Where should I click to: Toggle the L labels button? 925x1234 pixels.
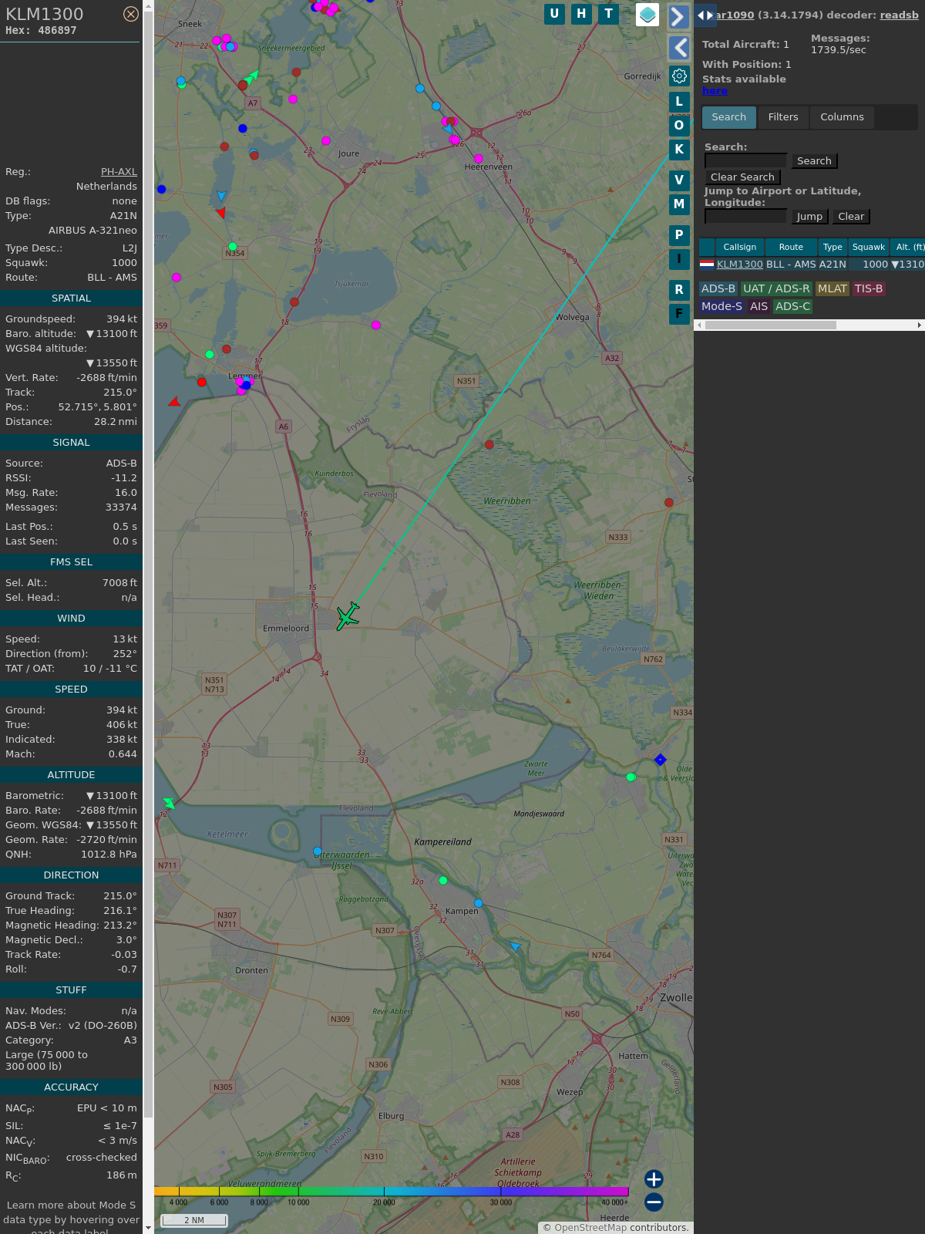[679, 101]
